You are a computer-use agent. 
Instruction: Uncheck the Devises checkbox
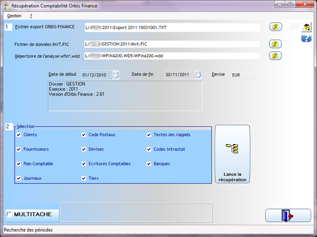click(x=84, y=150)
